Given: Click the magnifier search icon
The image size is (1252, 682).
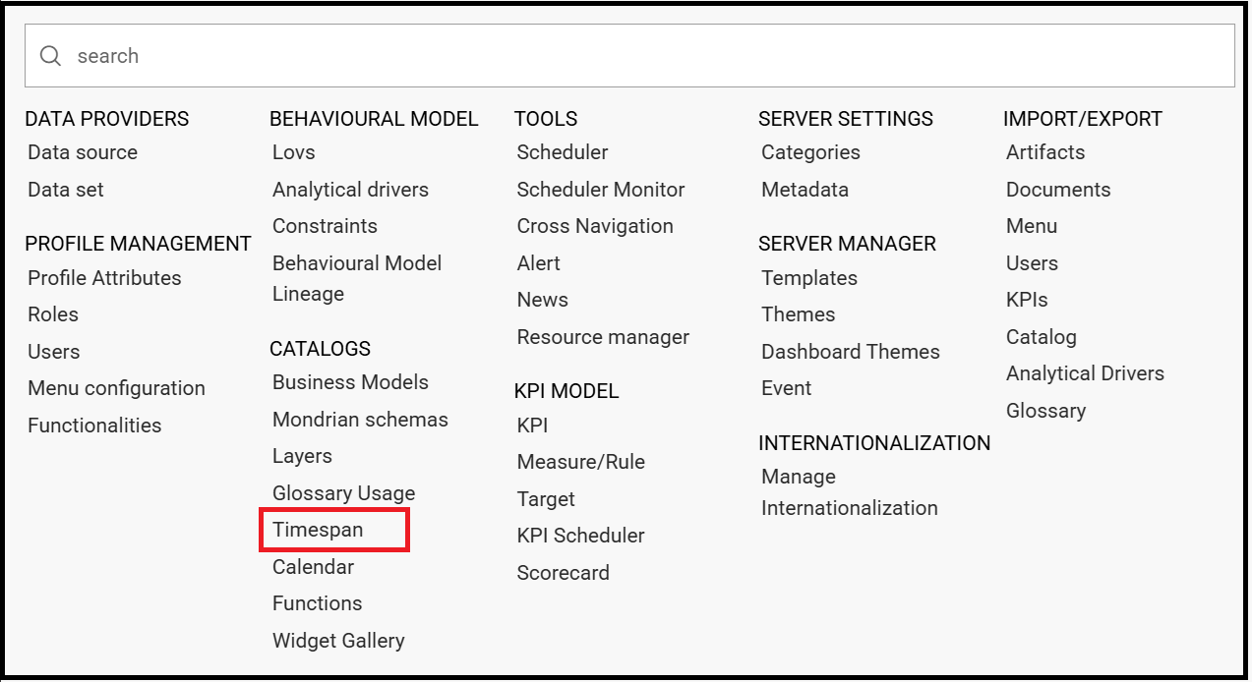Looking at the screenshot, I should click(x=50, y=56).
